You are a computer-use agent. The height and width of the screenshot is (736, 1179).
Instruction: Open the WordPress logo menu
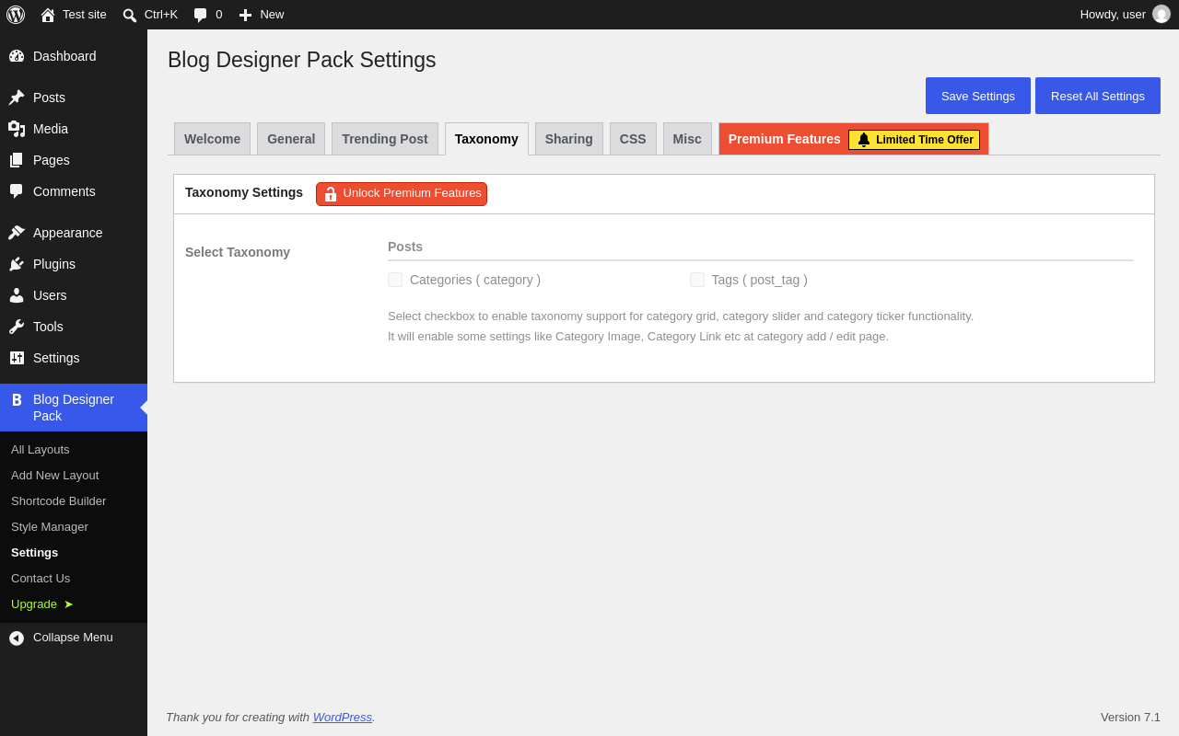[x=16, y=15]
